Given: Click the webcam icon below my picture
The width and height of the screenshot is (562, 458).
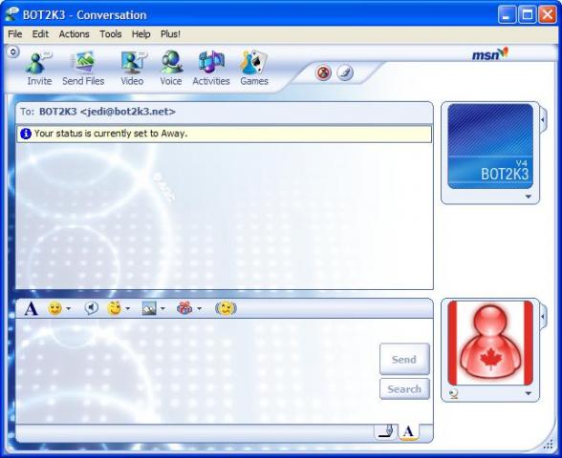Looking at the screenshot, I should coord(453,394).
